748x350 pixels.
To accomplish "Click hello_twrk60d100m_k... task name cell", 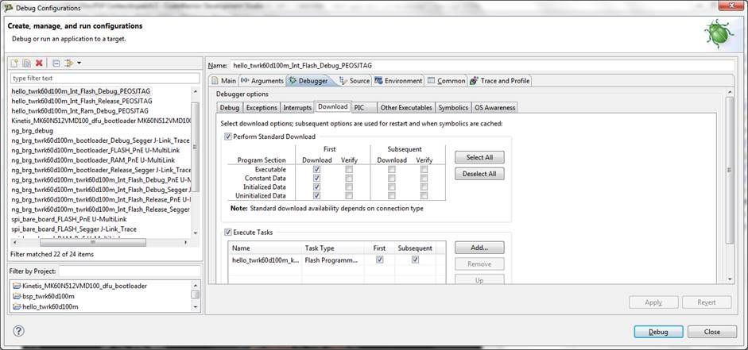I will point(265,260).
